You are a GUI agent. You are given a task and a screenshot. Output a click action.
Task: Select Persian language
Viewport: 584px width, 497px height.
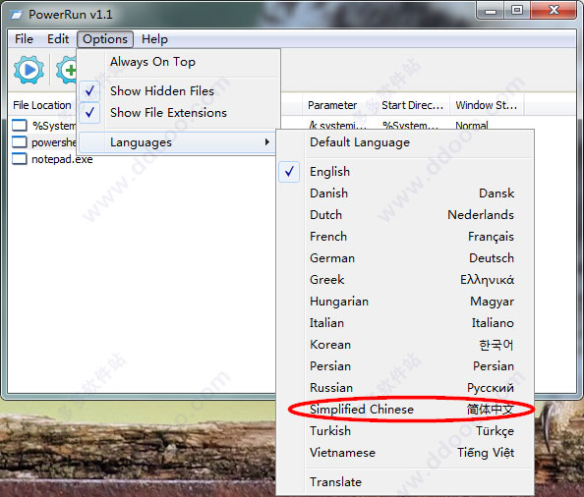pos(405,366)
